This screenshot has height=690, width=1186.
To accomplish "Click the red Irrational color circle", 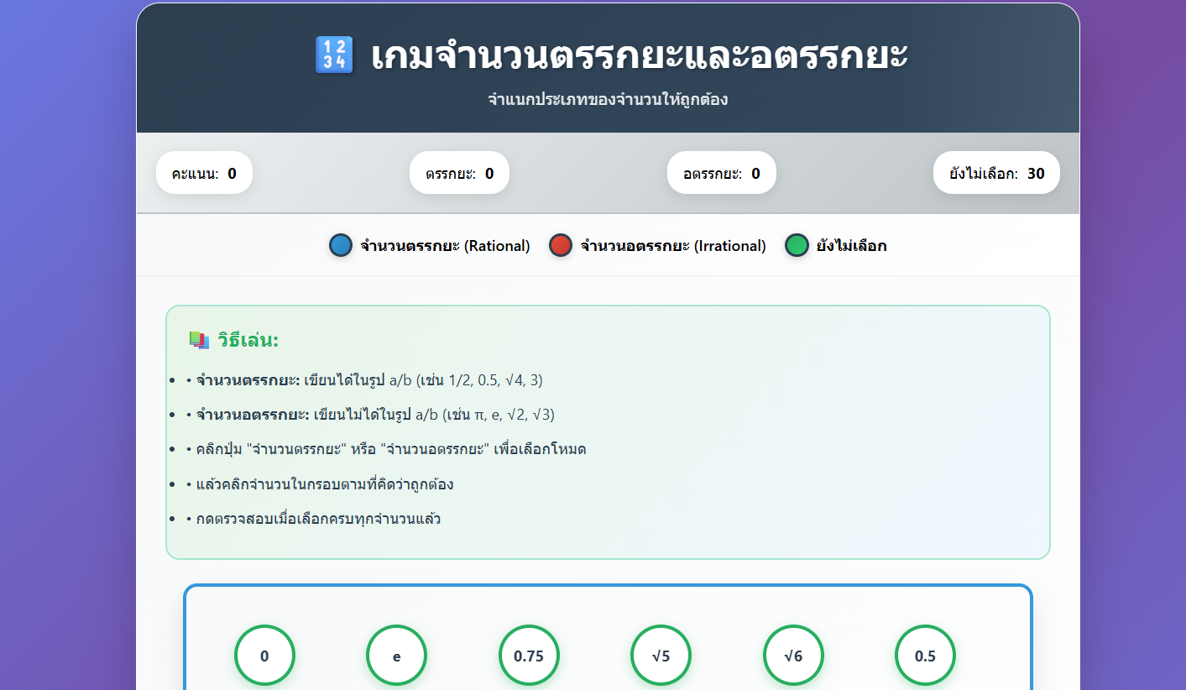I will pos(561,246).
